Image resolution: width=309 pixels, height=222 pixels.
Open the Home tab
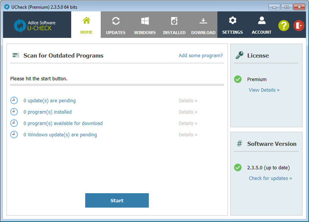coord(86,25)
